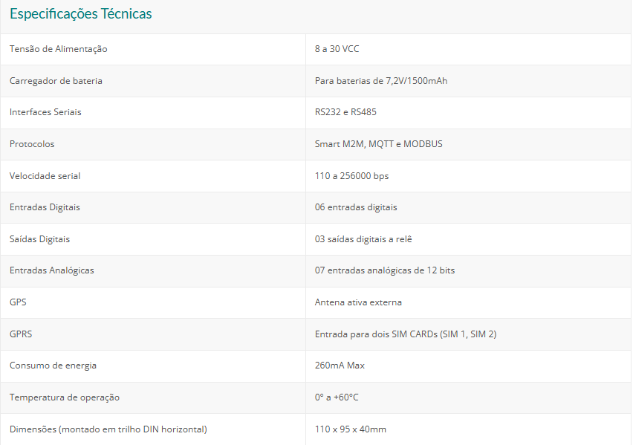The width and height of the screenshot is (633, 445).
Task: Click the 8 a 30 VCC value
Action: coord(337,49)
